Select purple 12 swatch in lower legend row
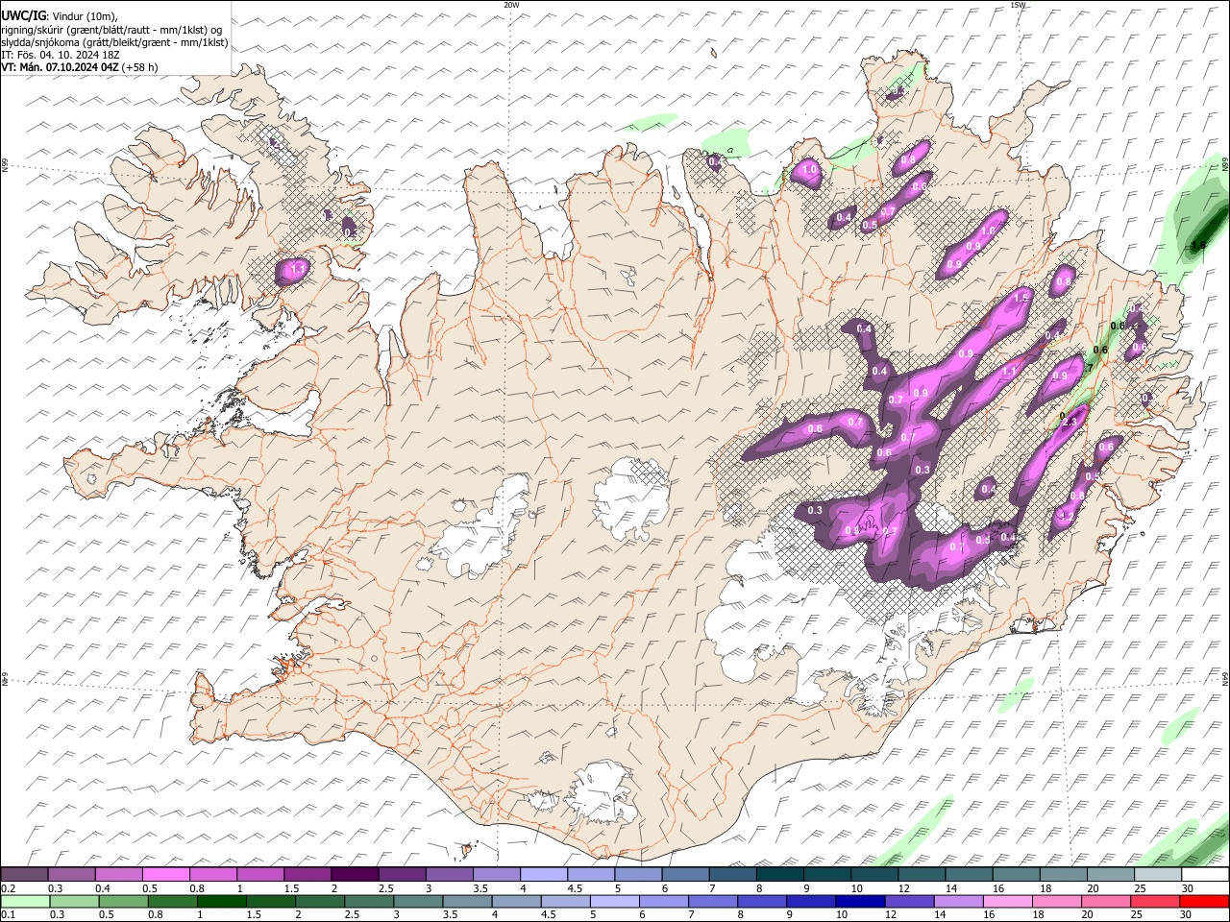The width and height of the screenshot is (1230, 922). (x=909, y=901)
